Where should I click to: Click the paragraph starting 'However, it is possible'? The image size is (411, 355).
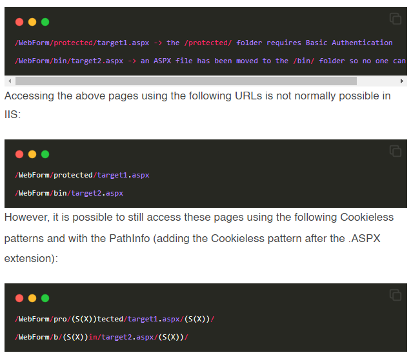tap(199, 238)
